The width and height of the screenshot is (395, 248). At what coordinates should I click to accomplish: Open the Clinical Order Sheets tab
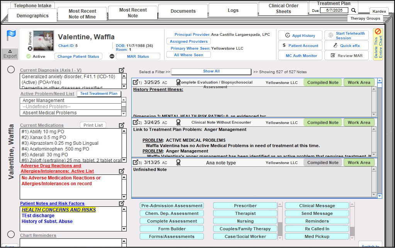tap(283, 8)
